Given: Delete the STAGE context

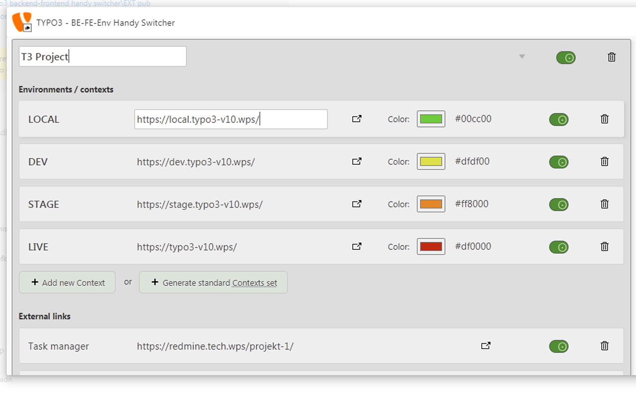Looking at the screenshot, I should [x=605, y=204].
